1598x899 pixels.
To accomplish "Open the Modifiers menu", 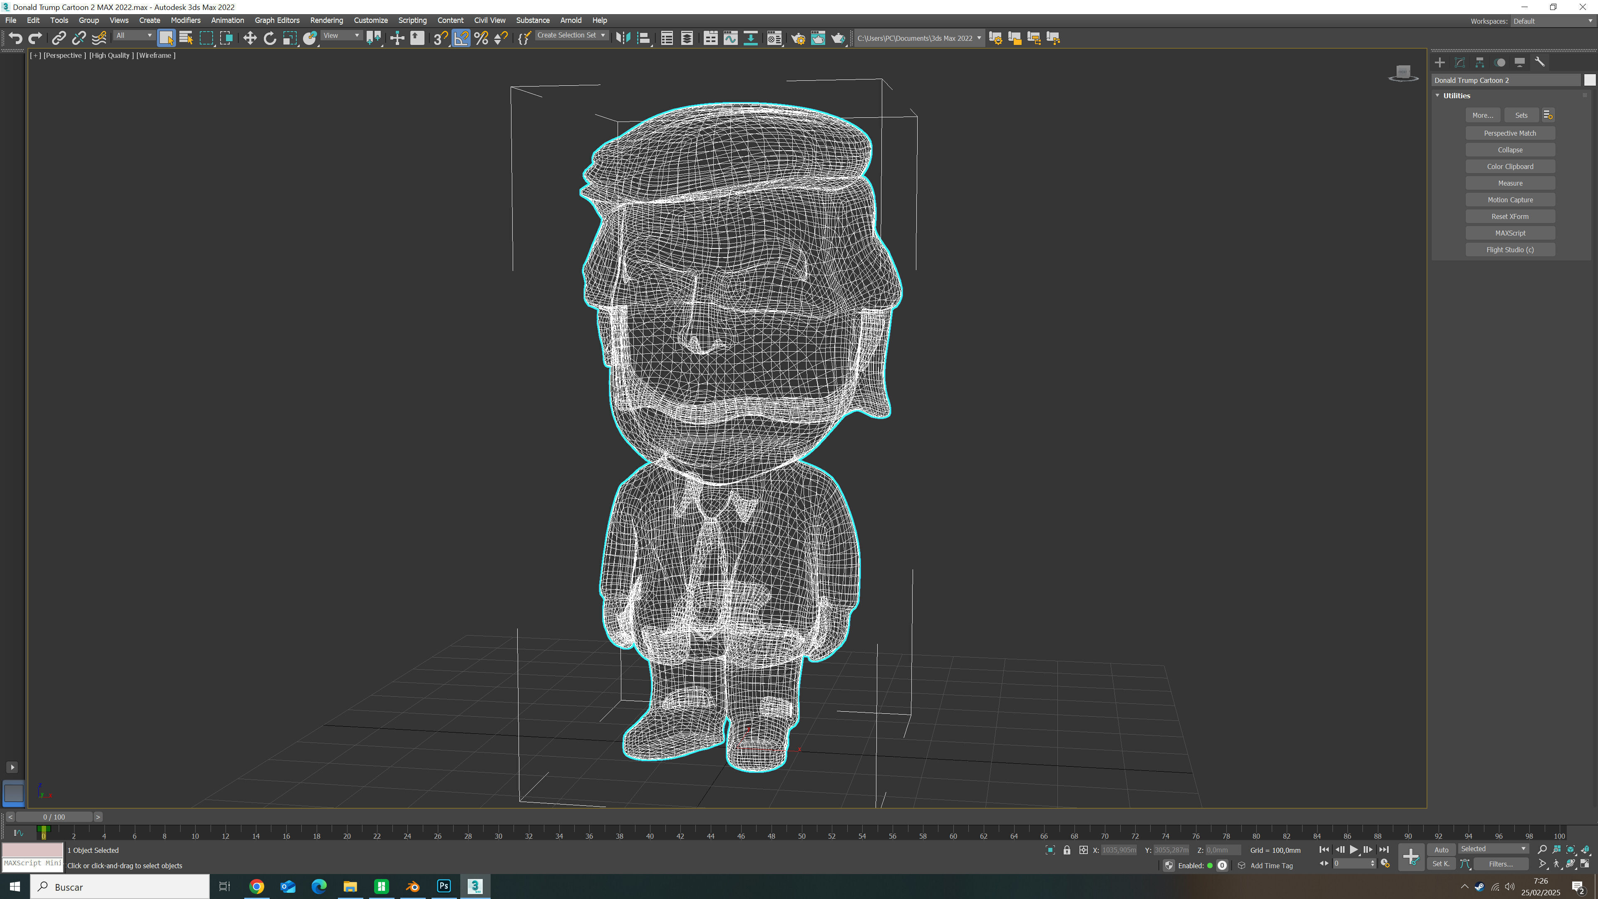I will (x=186, y=20).
